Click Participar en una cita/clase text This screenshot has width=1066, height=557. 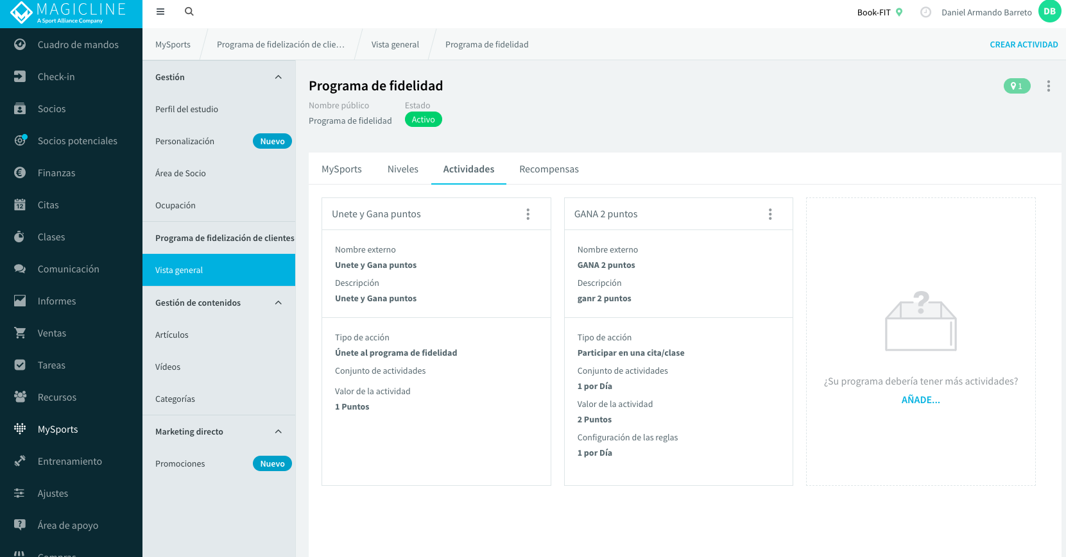[x=631, y=353]
